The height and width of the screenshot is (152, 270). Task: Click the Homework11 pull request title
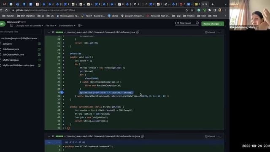click(14, 22)
